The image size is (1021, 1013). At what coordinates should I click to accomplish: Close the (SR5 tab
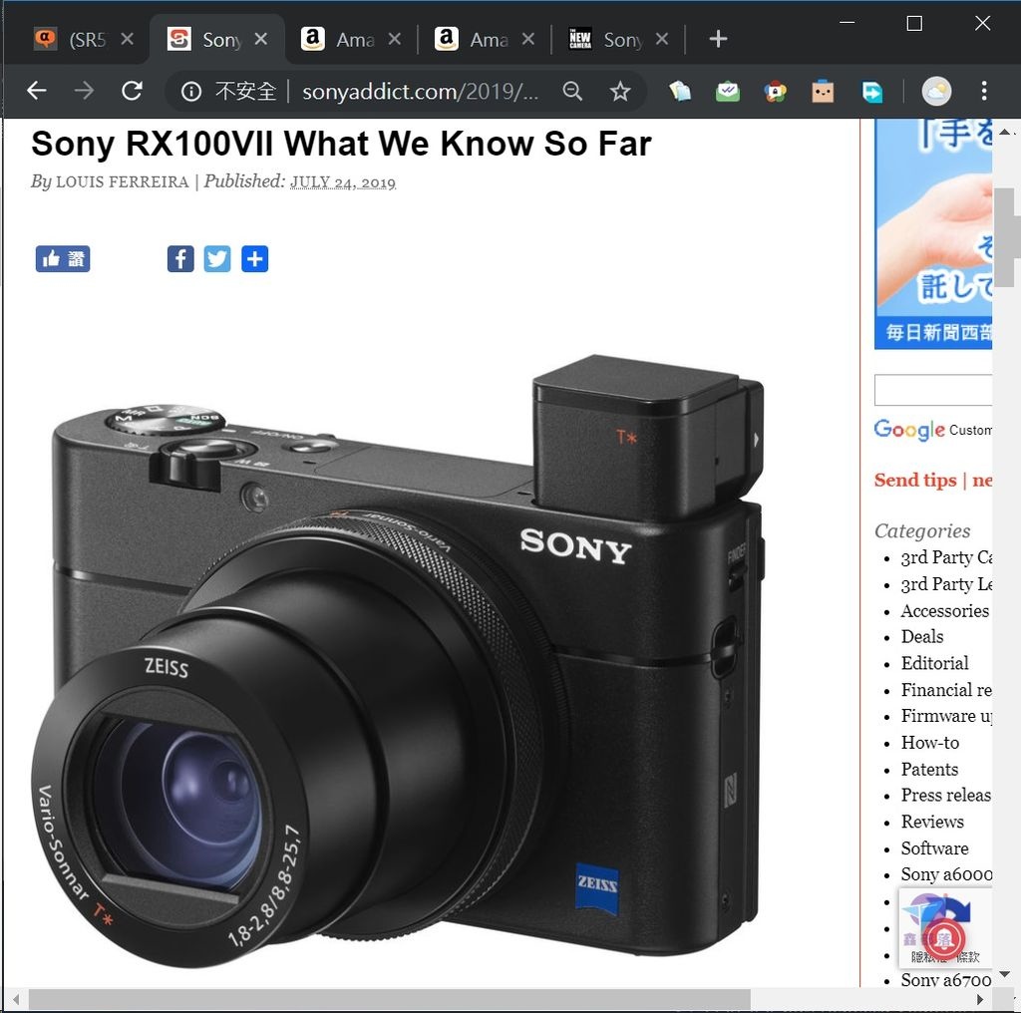[127, 39]
